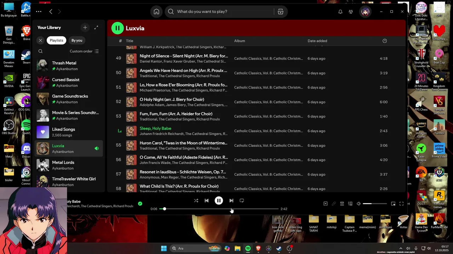Skip to the previous track
The height and width of the screenshot is (254, 453).
[206, 200]
